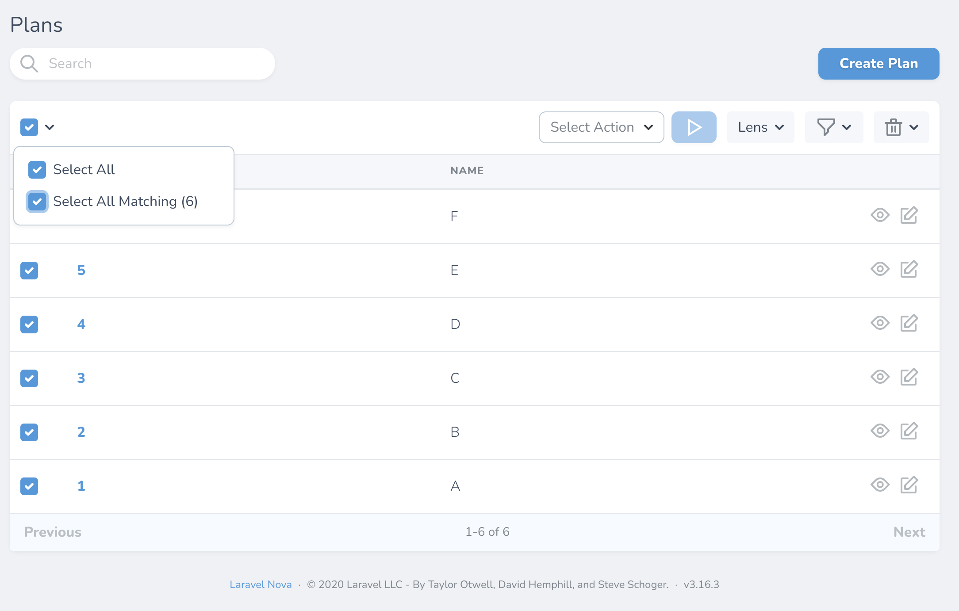Deselect plan 1's row checkbox
Viewport: 959px width, 611px height.
(29, 486)
